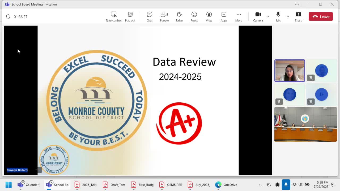The width and height of the screenshot is (340, 191).
Task: Click Take control of the shared screen
Action: (113, 17)
